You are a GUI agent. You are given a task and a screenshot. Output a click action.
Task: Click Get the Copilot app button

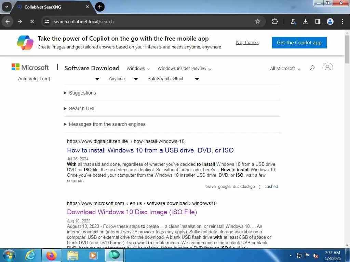pos(299,43)
